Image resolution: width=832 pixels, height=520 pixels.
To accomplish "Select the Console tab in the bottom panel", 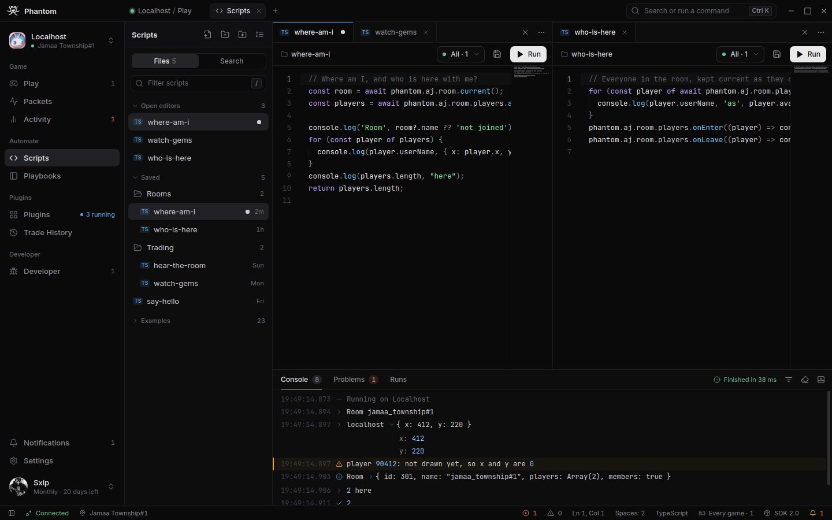I will [300, 380].
